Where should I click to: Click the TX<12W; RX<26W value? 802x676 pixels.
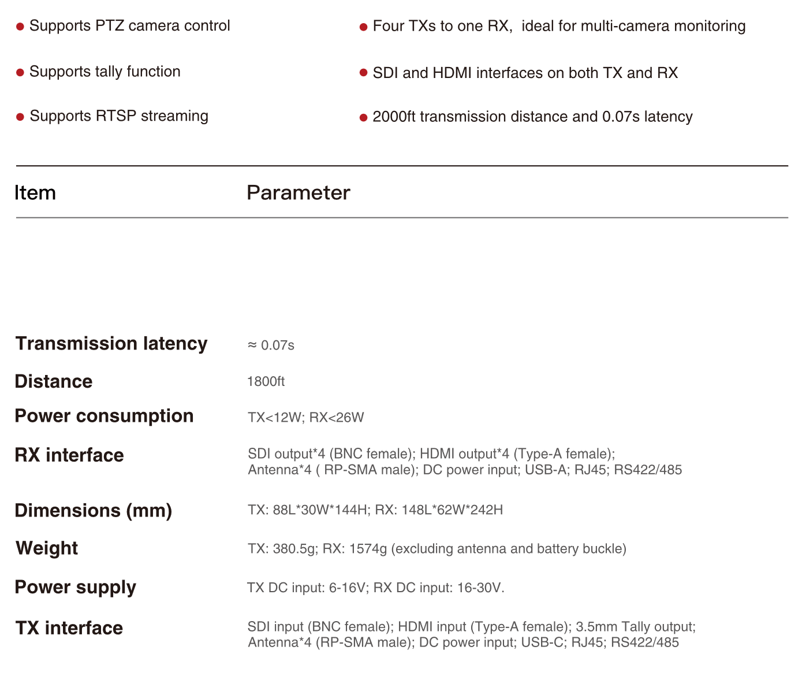pyautogui.click(x=306, y=418)
